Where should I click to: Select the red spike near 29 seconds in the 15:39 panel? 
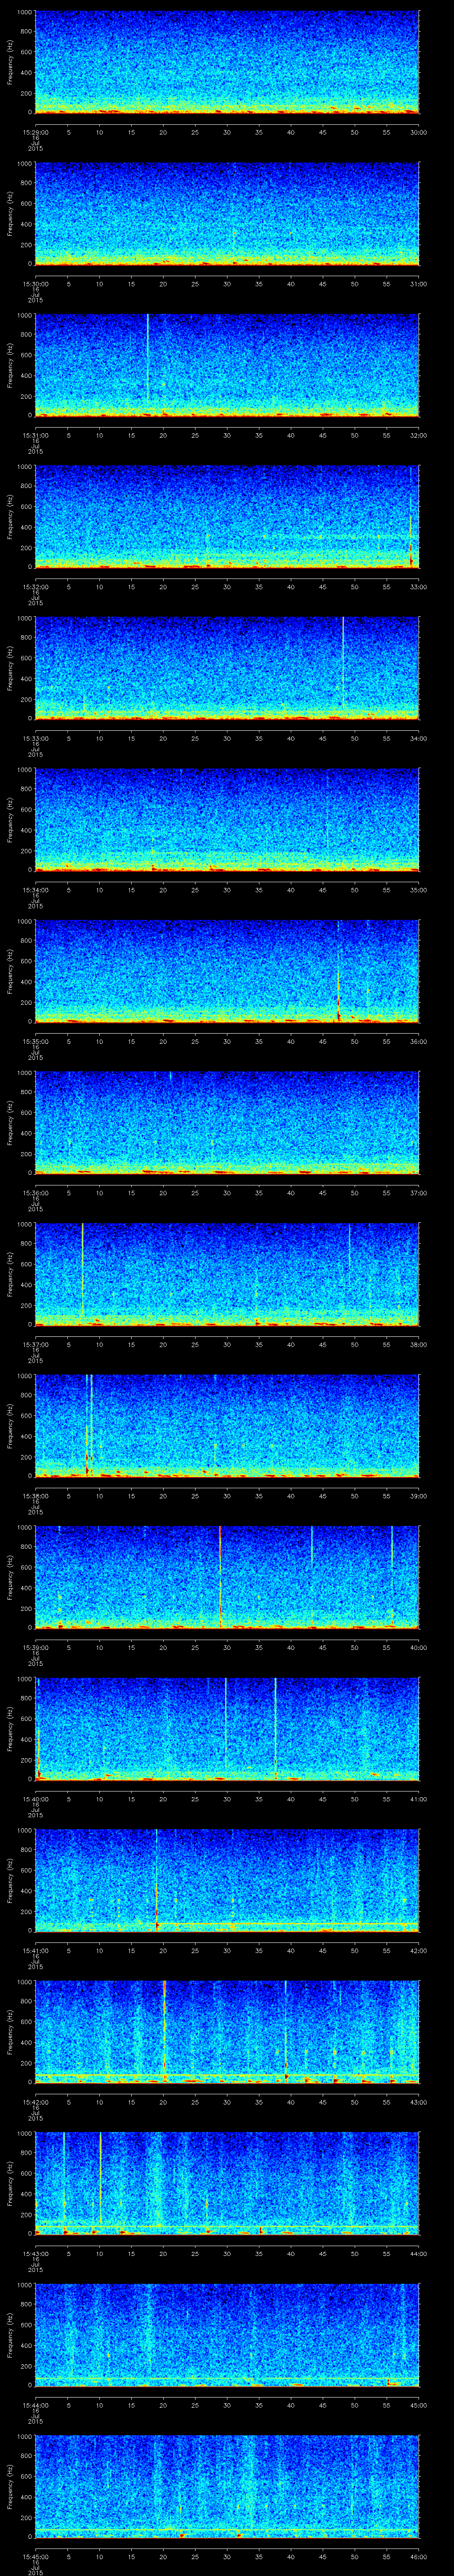pyautogui.click(x=219, y=1573)
